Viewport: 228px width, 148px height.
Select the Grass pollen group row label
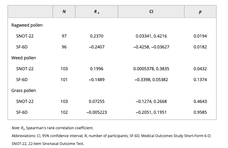point(24,90)
